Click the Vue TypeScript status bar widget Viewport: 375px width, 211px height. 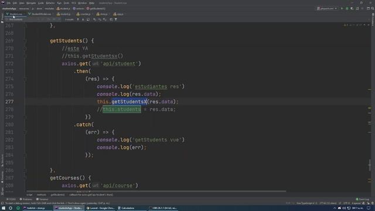pyautogui.click(x=306, y=203)
